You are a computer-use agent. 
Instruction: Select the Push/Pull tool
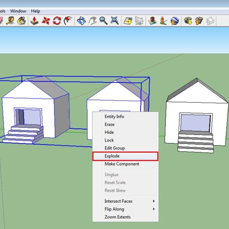pyautogui.click(x=34, y=21)
